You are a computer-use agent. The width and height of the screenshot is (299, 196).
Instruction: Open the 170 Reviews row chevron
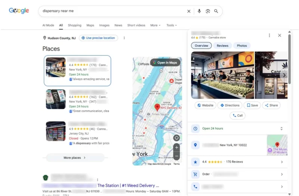click(x=282, y=162)
